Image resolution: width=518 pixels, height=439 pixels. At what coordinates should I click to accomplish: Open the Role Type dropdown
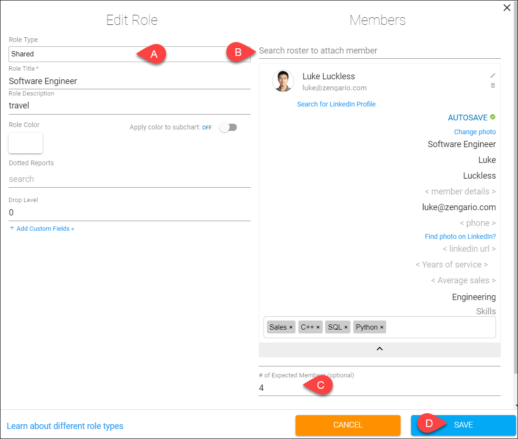[129, 54]
